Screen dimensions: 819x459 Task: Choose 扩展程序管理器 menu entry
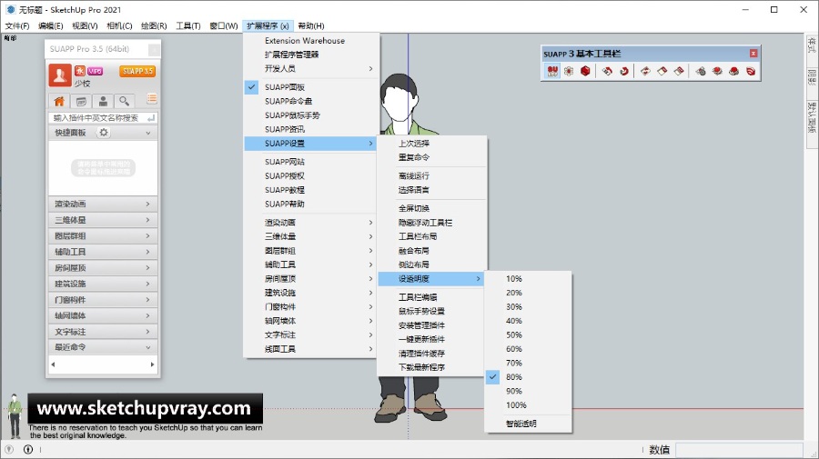tap(312, 55)
